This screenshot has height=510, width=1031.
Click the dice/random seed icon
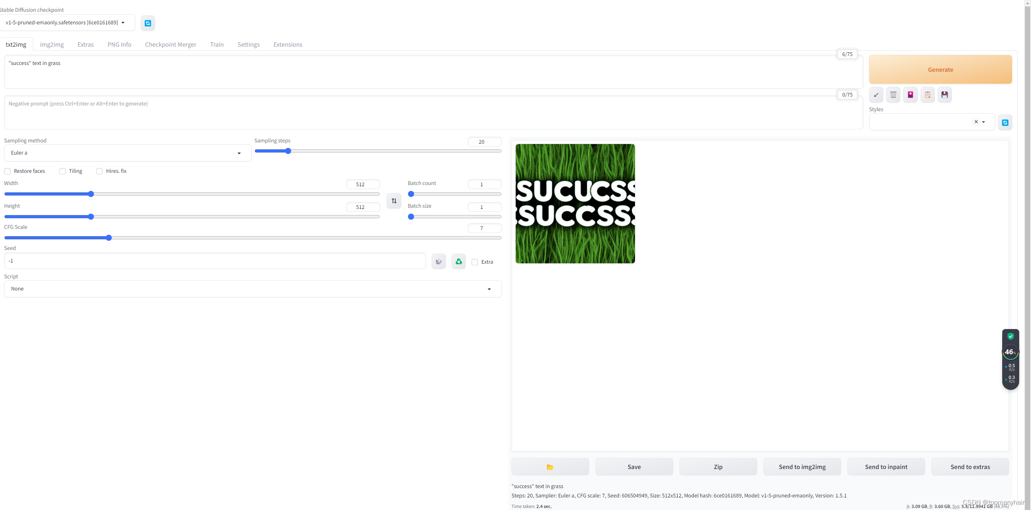[439, 261]
